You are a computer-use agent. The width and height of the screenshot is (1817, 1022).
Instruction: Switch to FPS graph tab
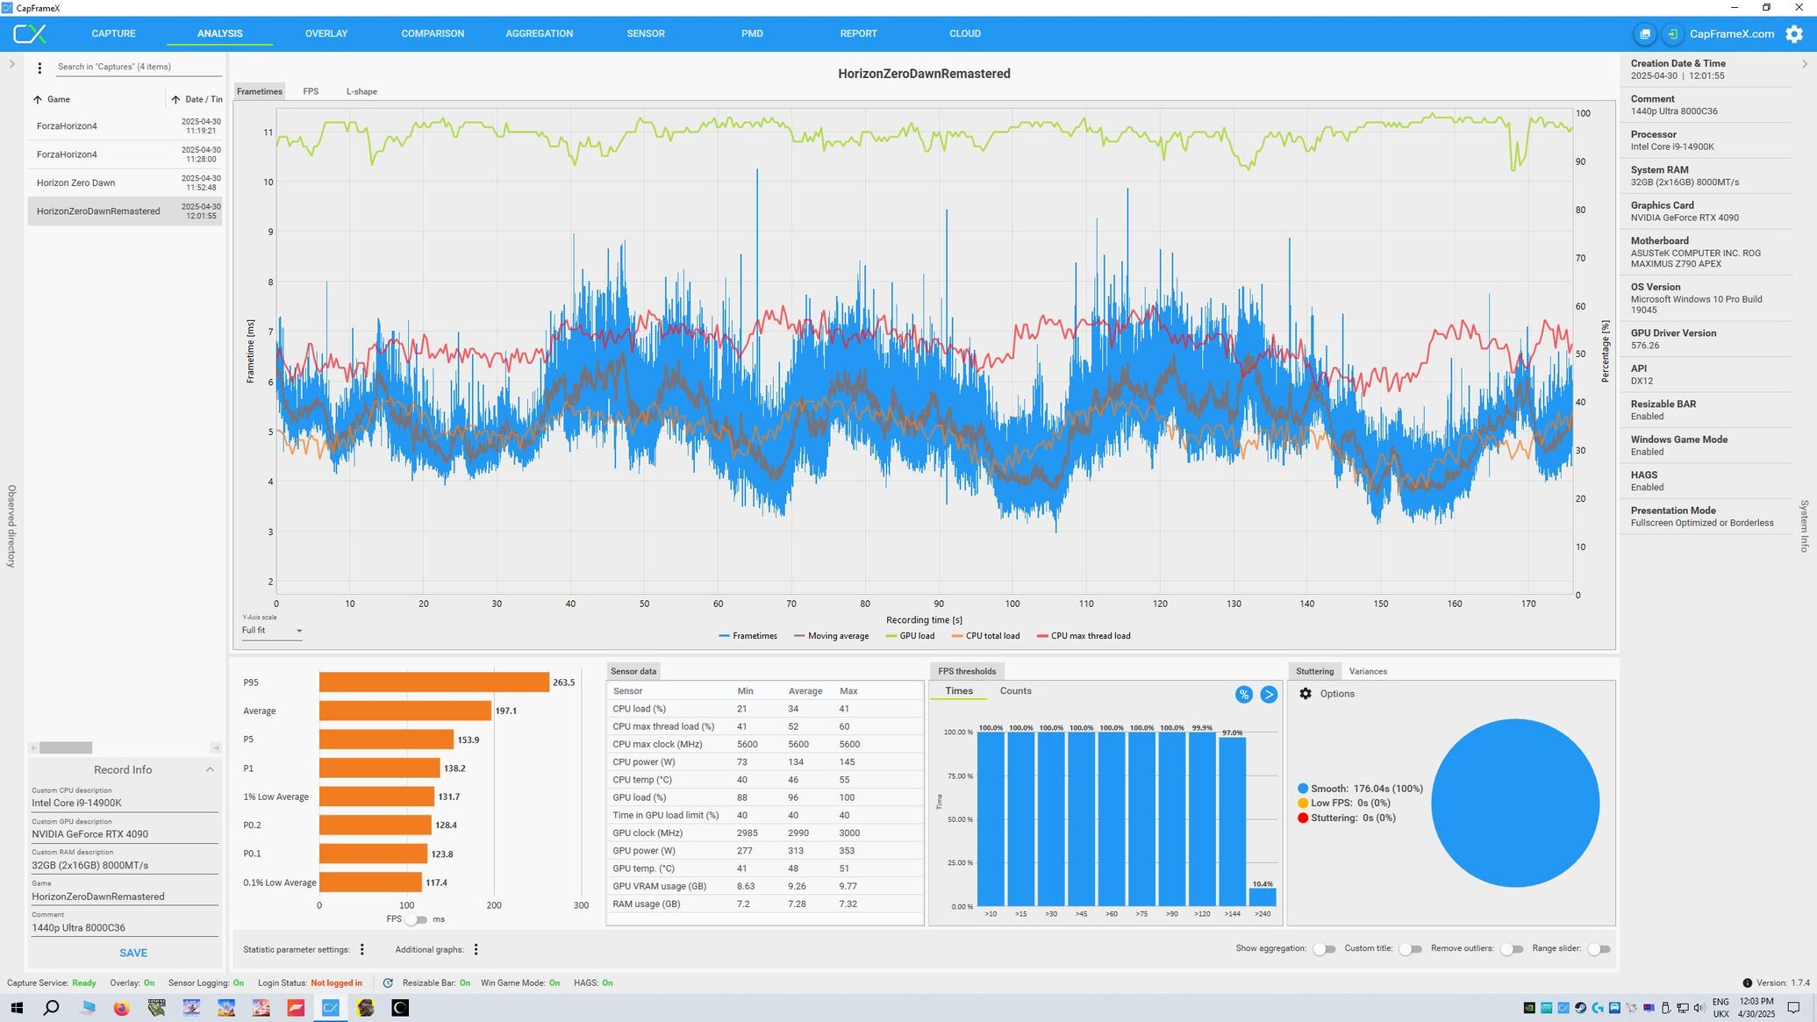311,91
